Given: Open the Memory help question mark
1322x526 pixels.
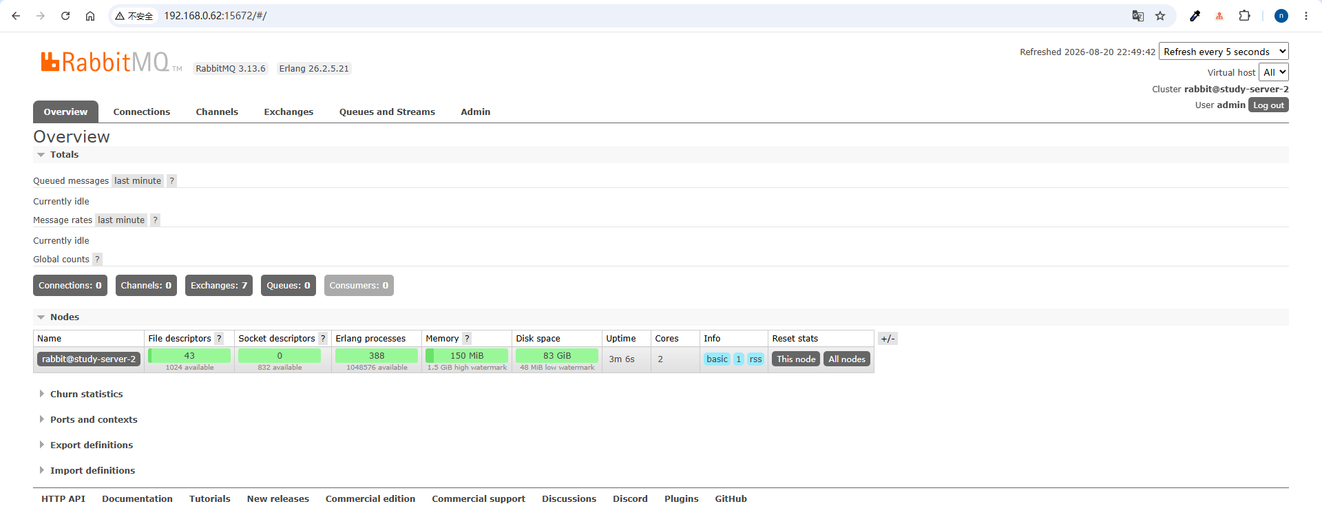Looking at the screenshot, I should pyautogui.click(x=467, y=338).
